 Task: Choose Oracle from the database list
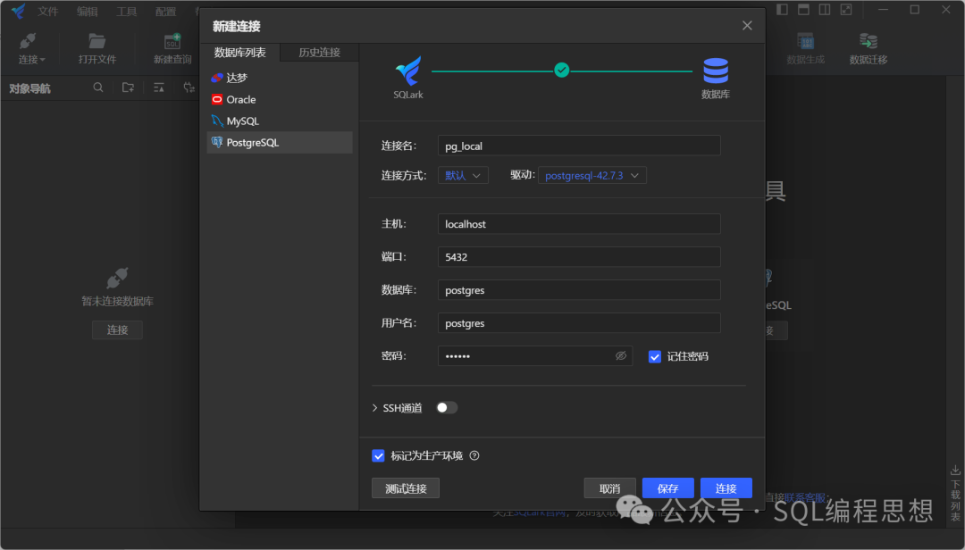[x=240, y=100]
